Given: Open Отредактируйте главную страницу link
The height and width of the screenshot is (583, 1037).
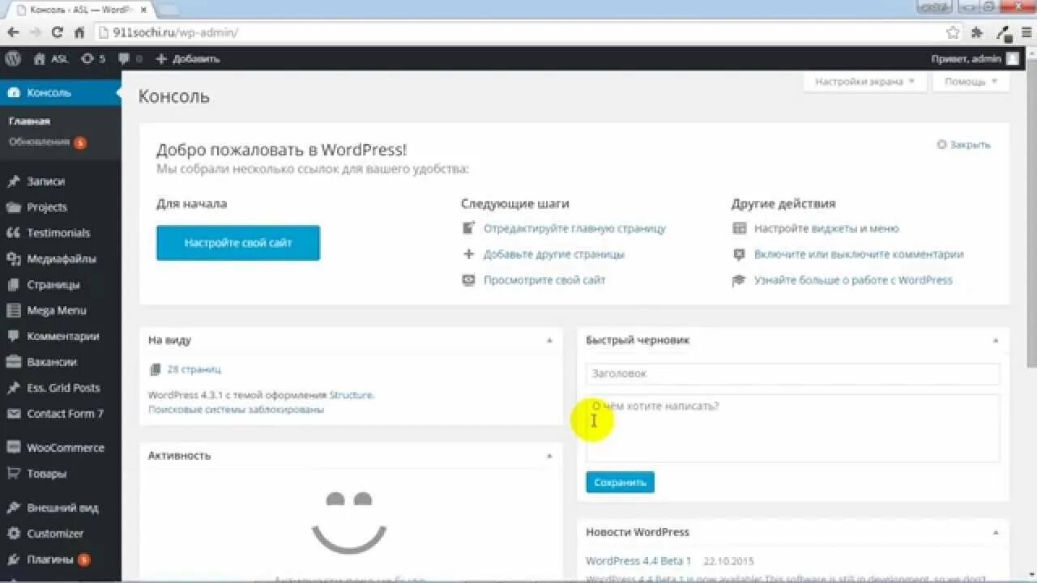Looking at the screenshot, I should click(574, 228).
